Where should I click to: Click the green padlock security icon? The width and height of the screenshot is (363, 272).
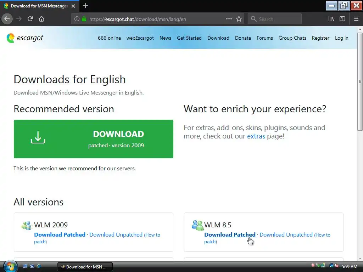(x=84, y=19)
